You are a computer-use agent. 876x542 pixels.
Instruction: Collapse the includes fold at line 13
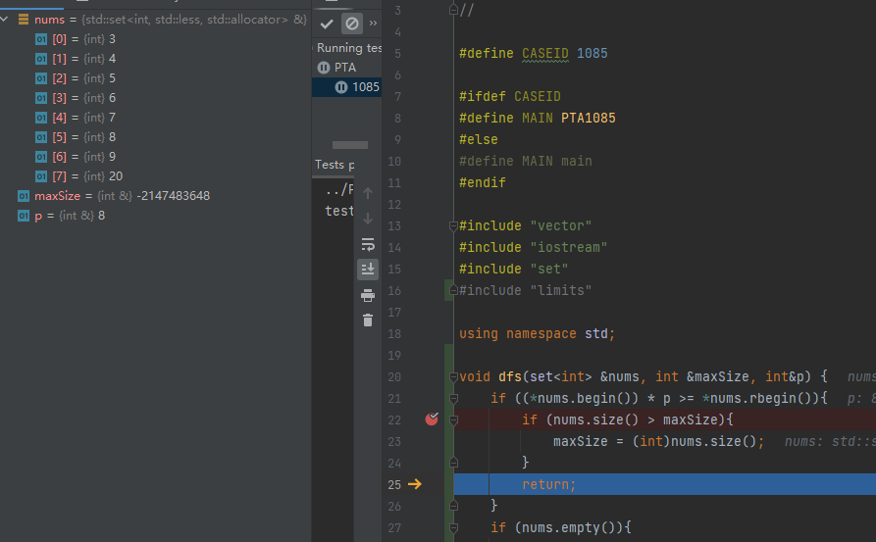[x=453, y=226]
